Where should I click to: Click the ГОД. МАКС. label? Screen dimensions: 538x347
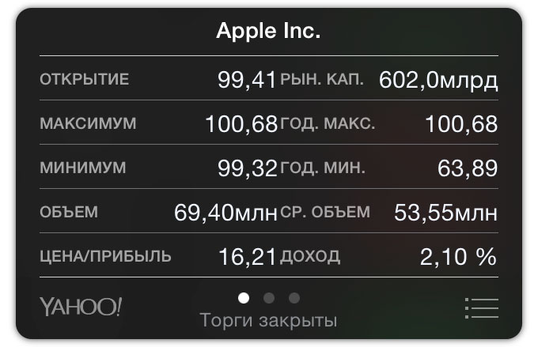click(x=328, y=124)
